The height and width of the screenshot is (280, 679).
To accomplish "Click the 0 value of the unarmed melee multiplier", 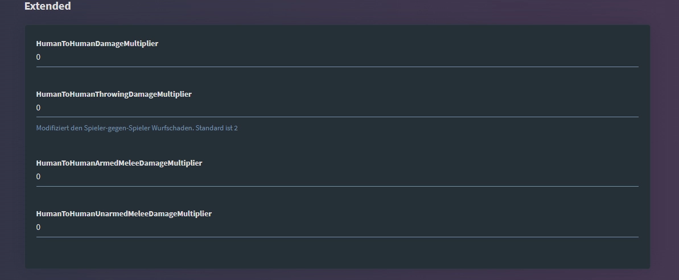I will coord(39,228).
